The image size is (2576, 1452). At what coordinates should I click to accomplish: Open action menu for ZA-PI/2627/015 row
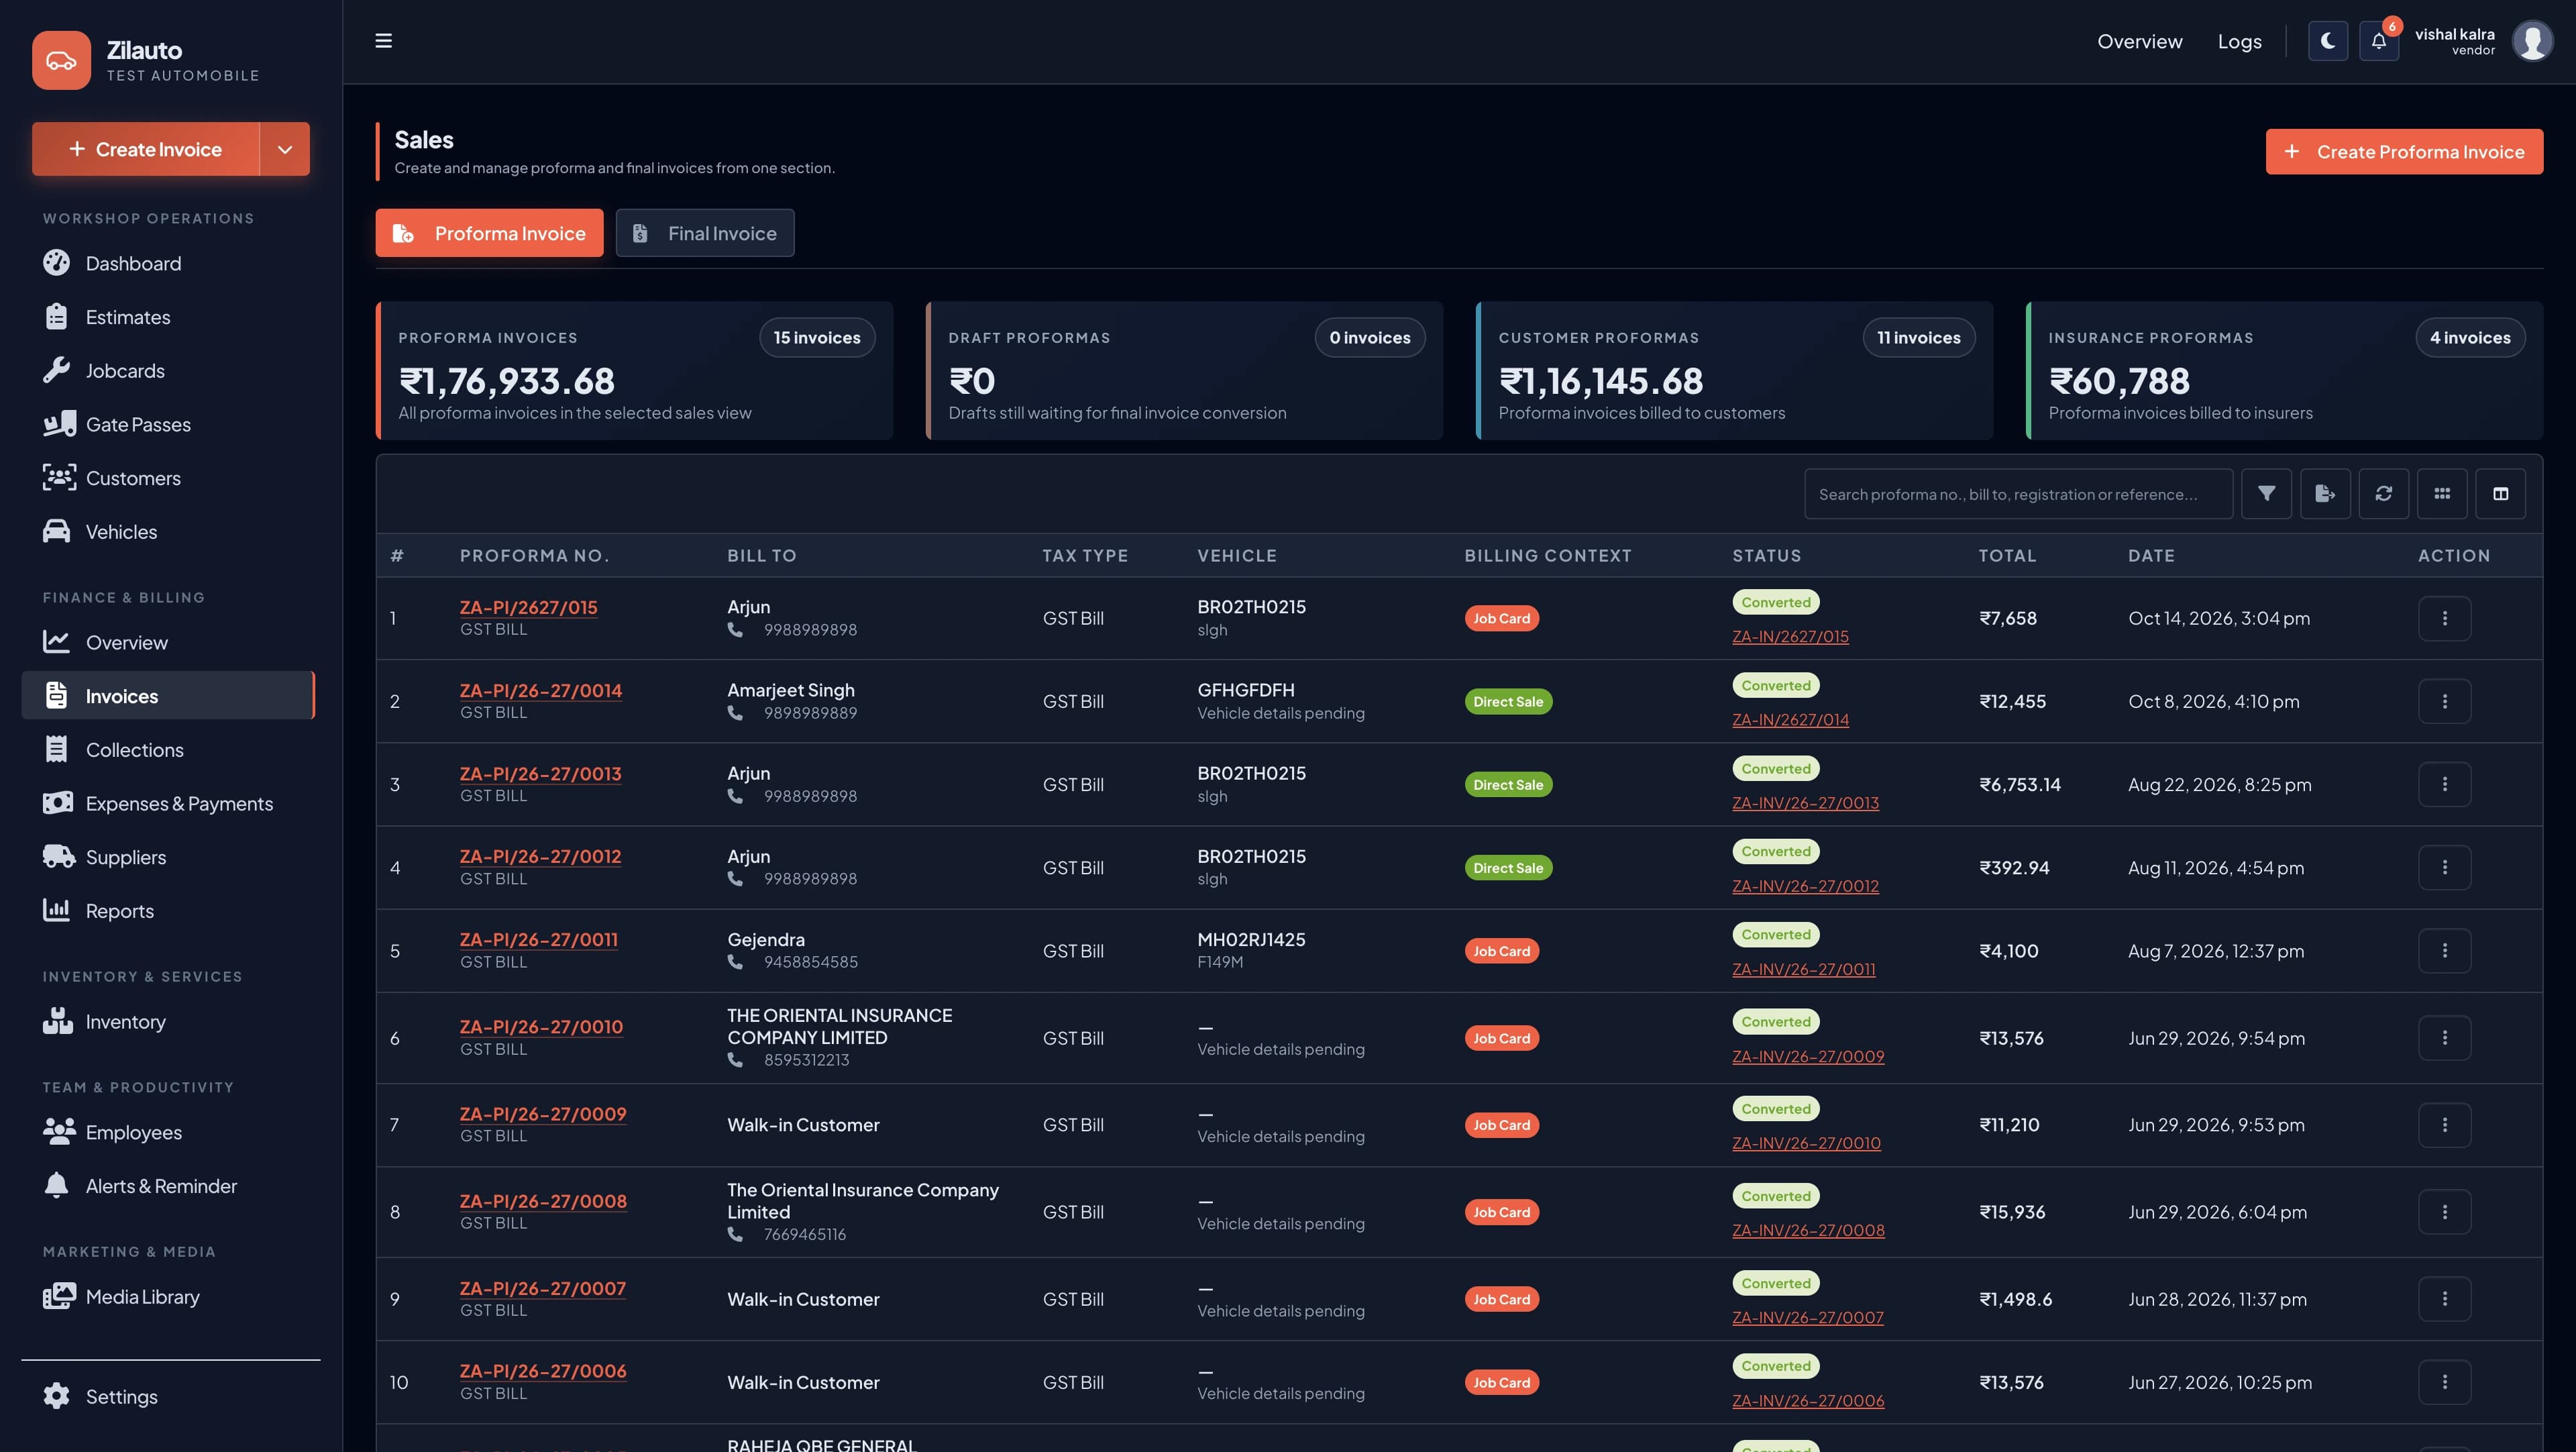coord(2445,618)
